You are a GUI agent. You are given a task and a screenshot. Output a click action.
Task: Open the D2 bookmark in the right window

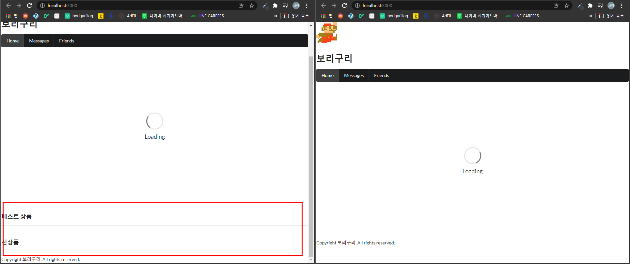coord(361,16)
